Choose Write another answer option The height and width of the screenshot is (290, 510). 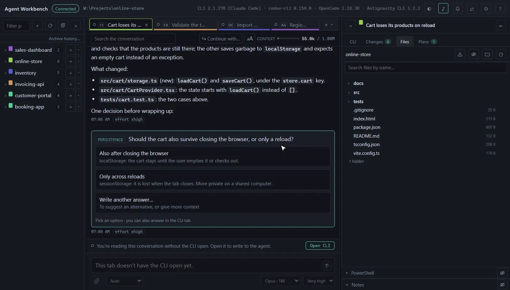point(213,203)
